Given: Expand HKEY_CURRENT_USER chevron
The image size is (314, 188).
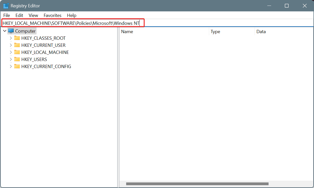Looking at the screenshot, I should point(11,45).
